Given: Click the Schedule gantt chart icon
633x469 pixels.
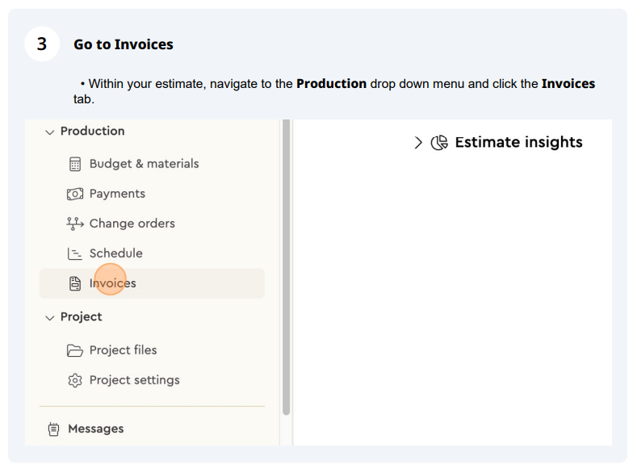Looking at the screenshot, I should point(74,253).
